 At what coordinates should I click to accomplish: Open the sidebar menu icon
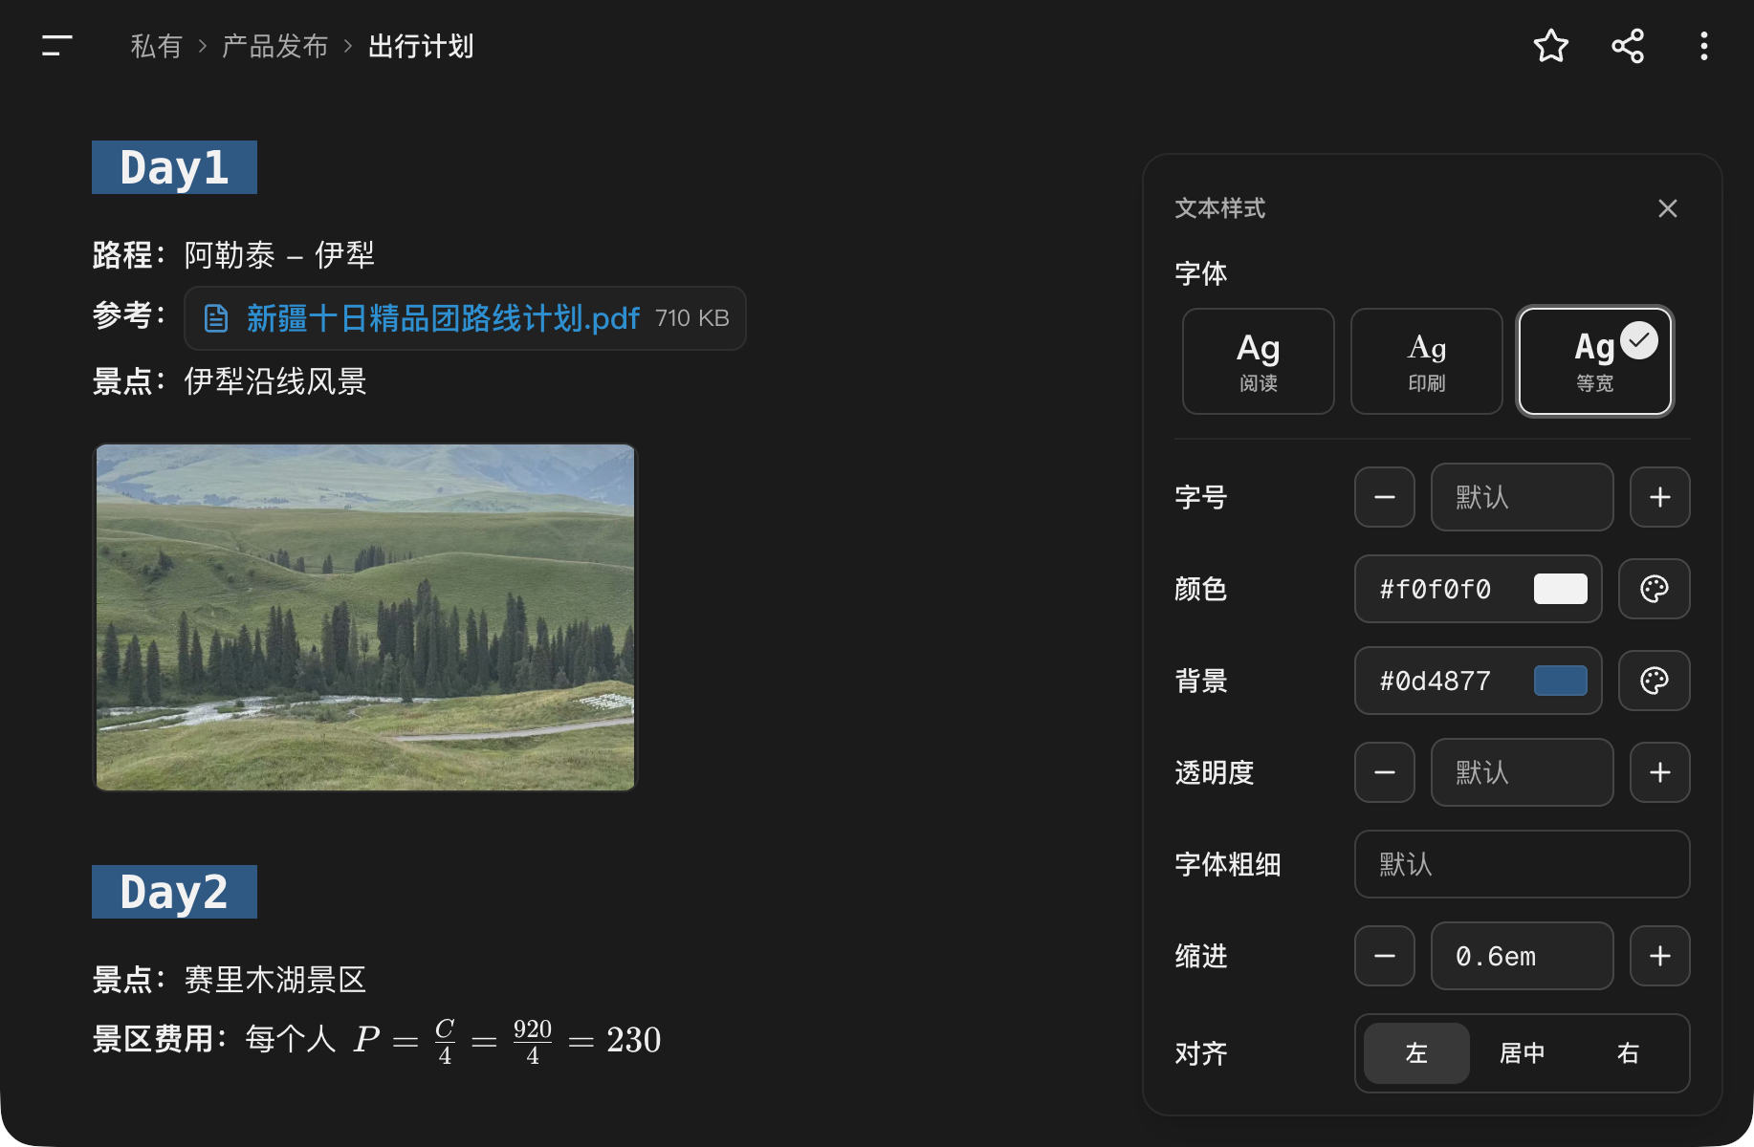pos(57,46)
